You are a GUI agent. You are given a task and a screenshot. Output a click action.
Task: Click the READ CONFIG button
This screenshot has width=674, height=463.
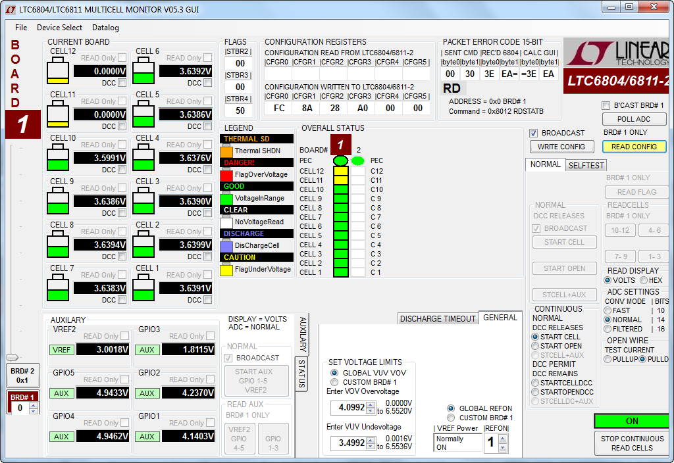634,147
